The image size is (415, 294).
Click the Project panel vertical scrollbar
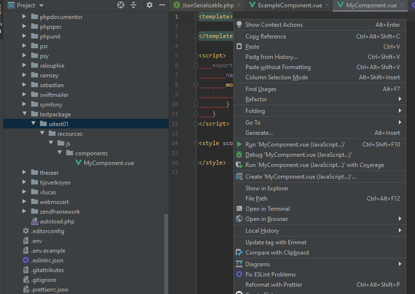click(166, 253)
